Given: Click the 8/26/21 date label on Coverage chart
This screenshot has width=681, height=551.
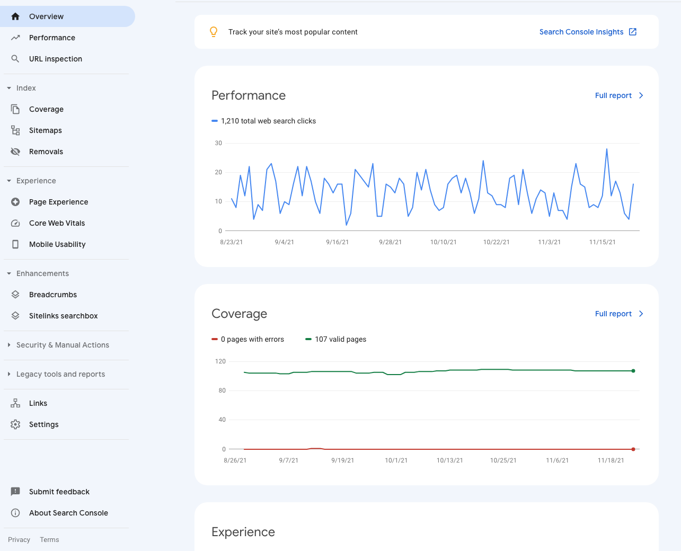Looking at the screenshot, I should [235, 460].
